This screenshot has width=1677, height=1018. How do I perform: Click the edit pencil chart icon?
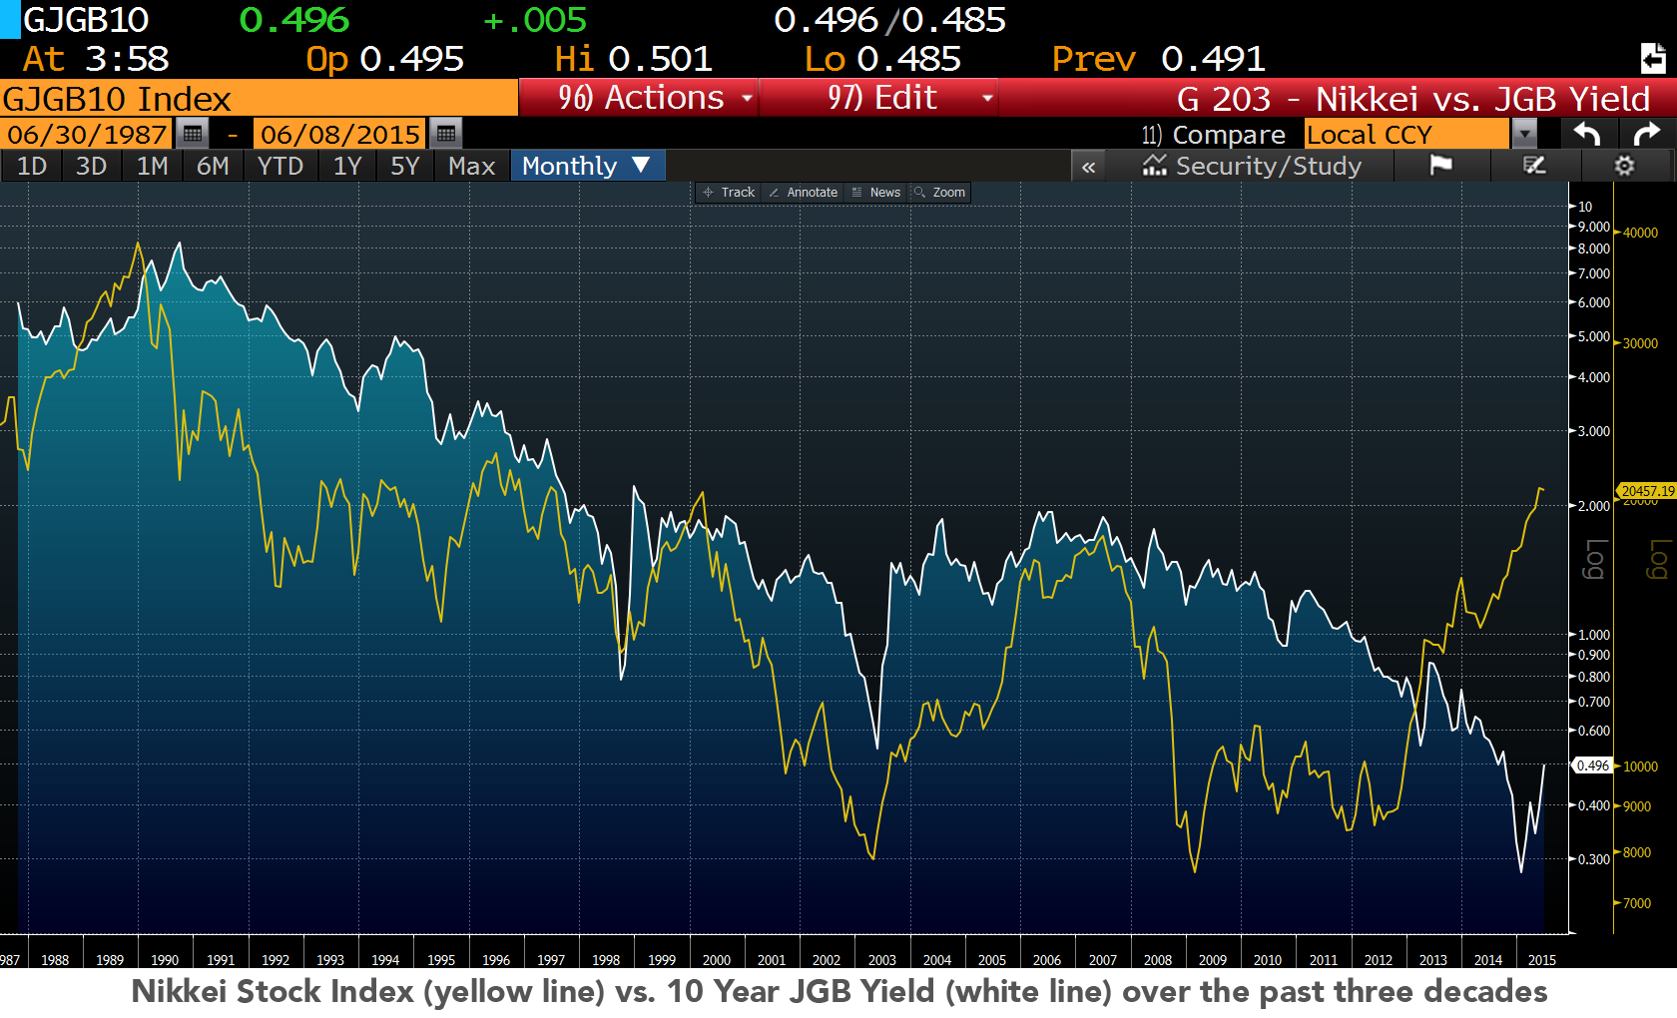point(1534,166)
